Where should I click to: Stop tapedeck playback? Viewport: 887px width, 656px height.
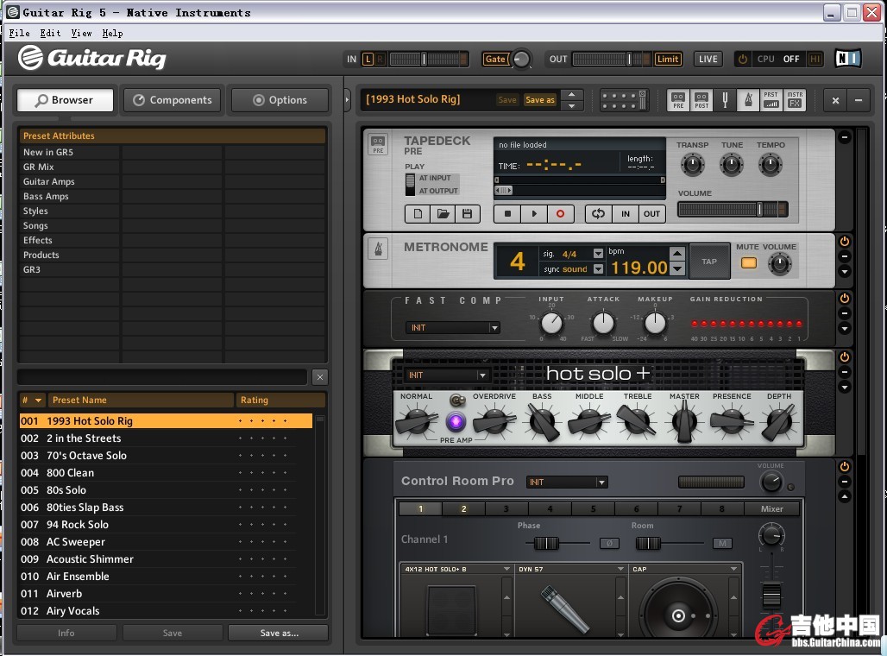(x=507, y=214)
